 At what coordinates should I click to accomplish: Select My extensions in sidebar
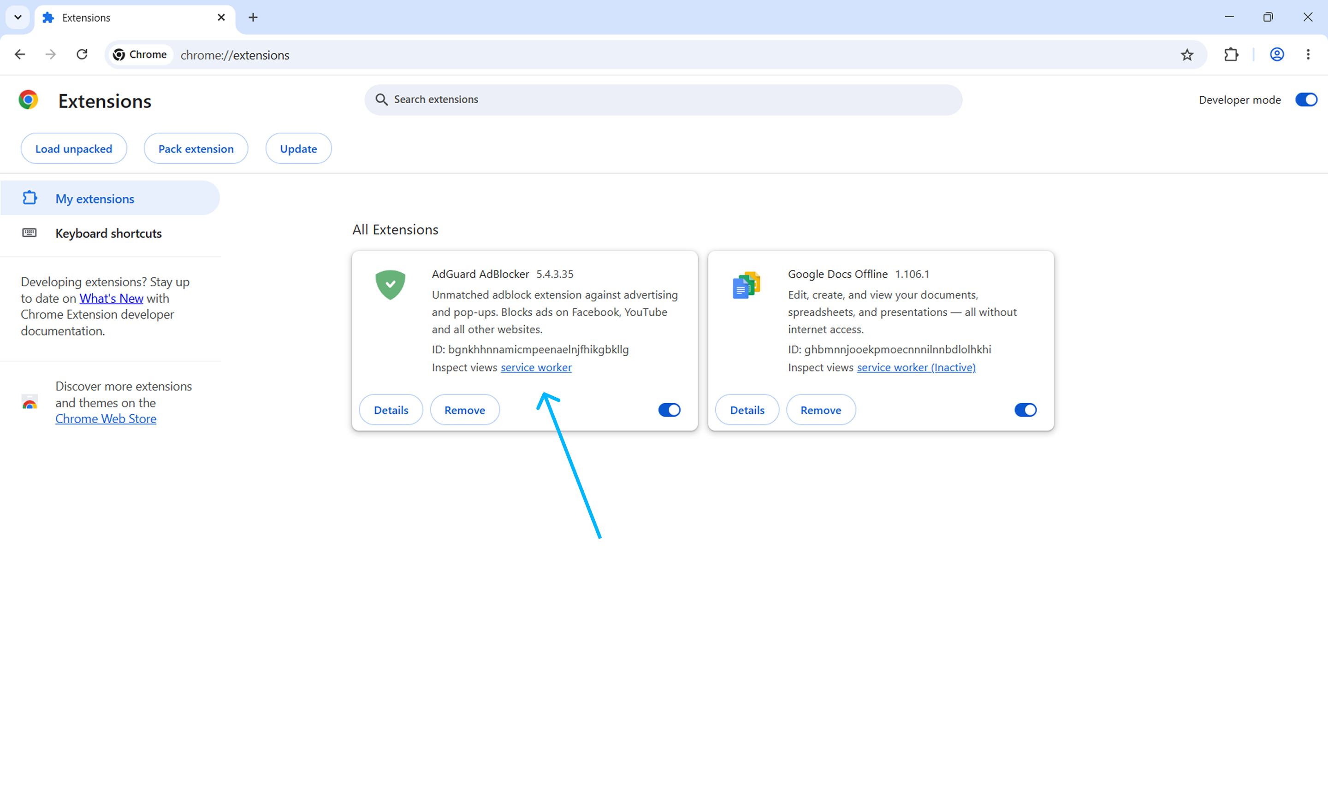[111, 198]
